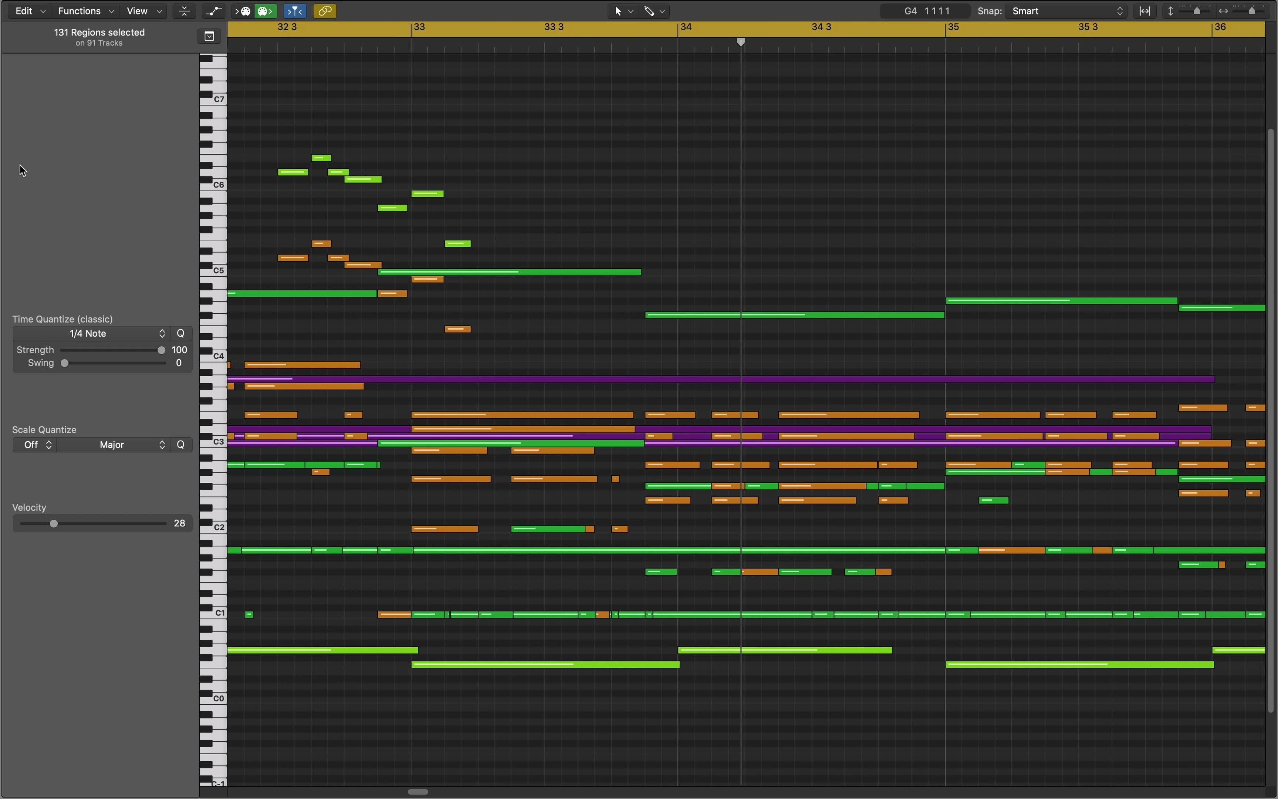The height and width of the screenshot is (799, 1278).
Task: Toggle the green MIDI Out palette button
Action: (x=266, y=11)
